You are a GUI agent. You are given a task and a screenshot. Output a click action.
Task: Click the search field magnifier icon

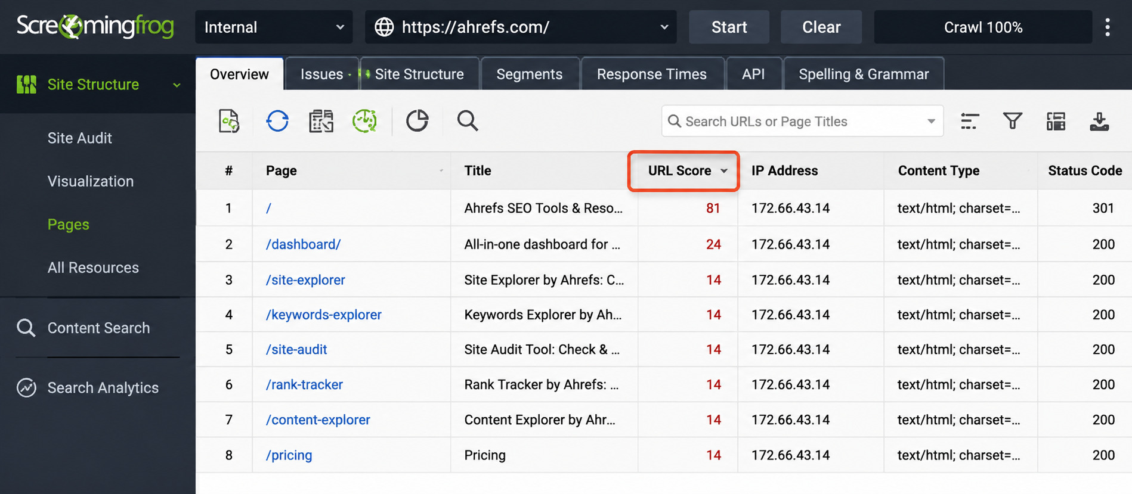click(x=675, y=121)
